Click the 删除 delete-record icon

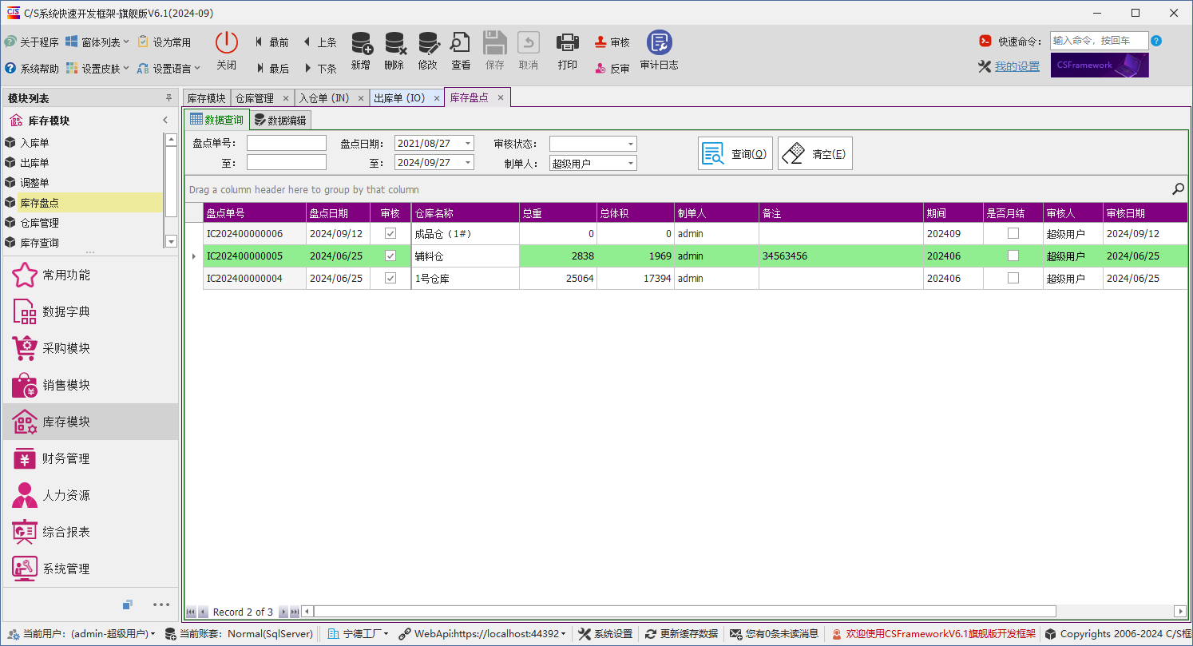coord(394,42)
